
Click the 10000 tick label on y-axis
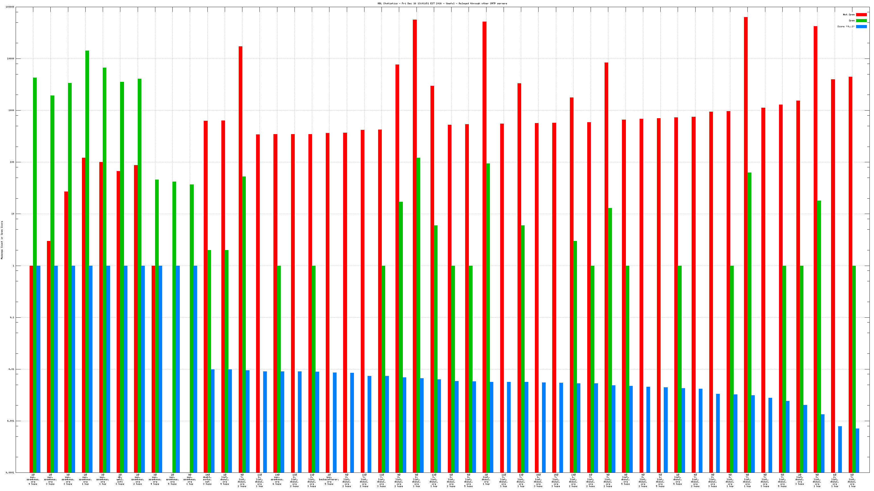(x=11, y=59)
